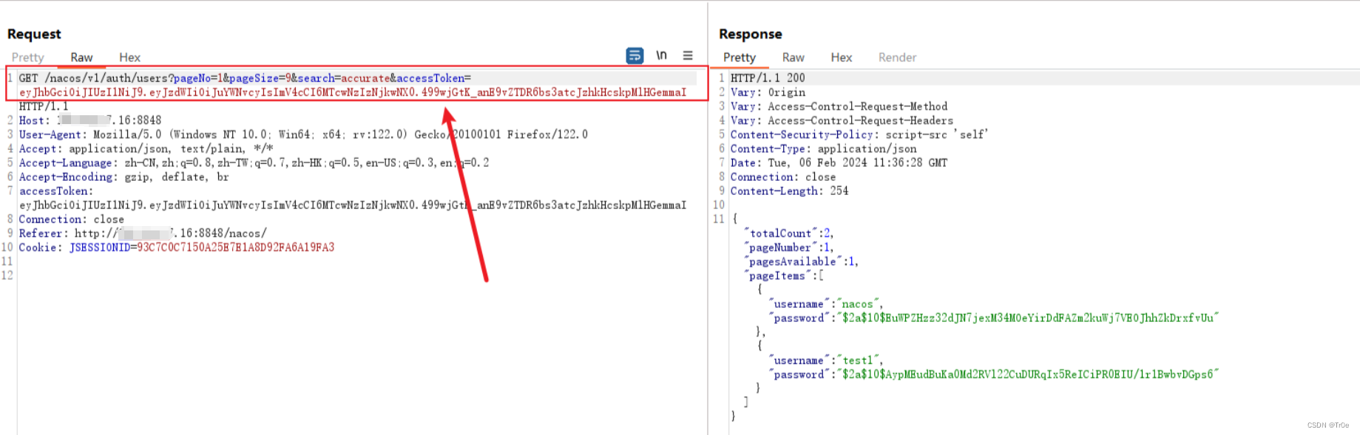Click Vary: Access-Control-Request-Method header
Screen dimensions: 1360x435
(x=839, y=106)
